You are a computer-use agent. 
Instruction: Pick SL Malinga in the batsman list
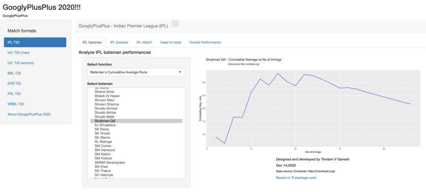(x=104, y=142)
